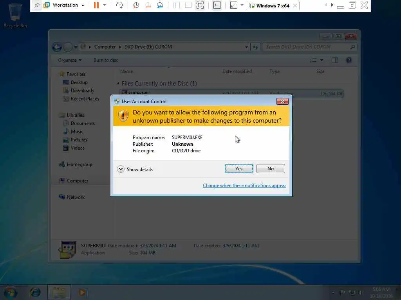Open Internet Explorer from the taskbar
This screenshot has height=300, width=401.
[35, 292]
